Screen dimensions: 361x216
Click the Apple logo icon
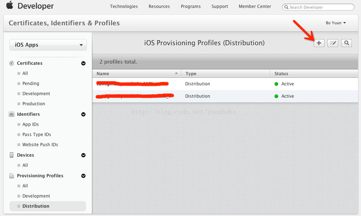tap(9, 5)
